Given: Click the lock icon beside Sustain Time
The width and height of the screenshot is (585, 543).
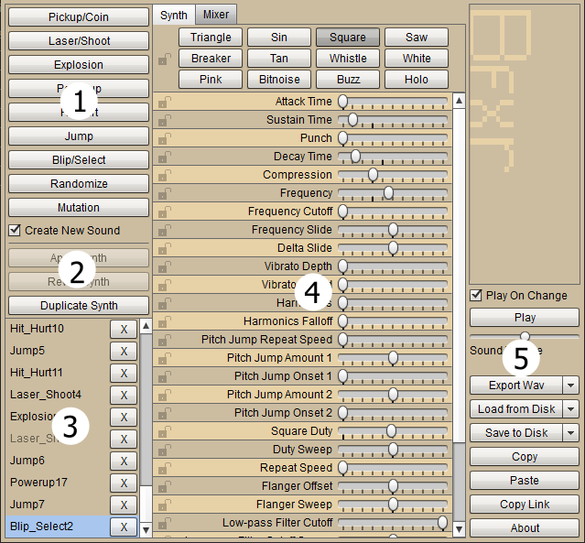Looking at the screenshot, I should [163, 121].
